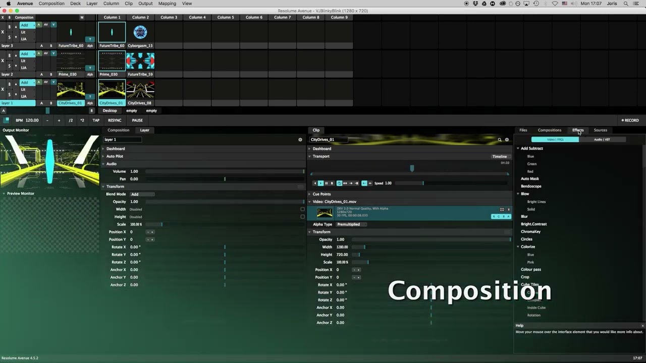
Task: Enable loop play mode icon
Action: (339, 183)
